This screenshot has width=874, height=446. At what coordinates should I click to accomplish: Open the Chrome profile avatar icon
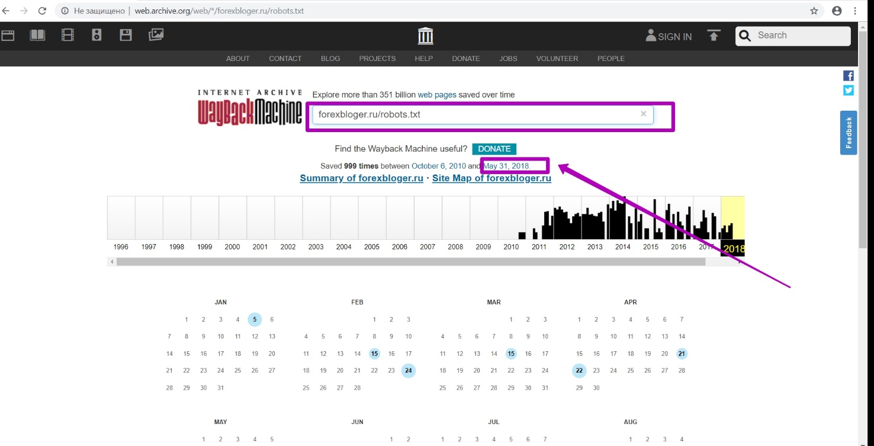[x=837, y=11]
